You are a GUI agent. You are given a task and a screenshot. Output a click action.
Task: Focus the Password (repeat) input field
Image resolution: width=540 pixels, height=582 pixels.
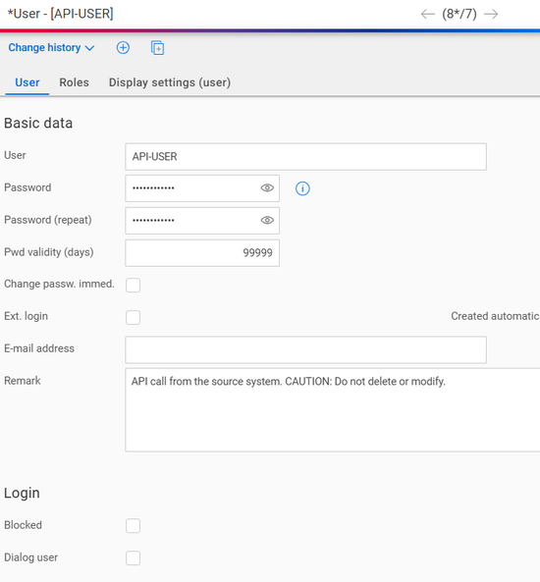pyautogui.click(x=202, y=221)
